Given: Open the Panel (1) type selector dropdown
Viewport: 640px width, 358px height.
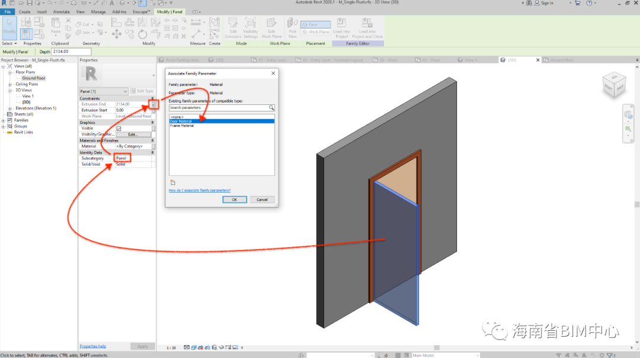Looking at the screenshot, I should (125, 91).
